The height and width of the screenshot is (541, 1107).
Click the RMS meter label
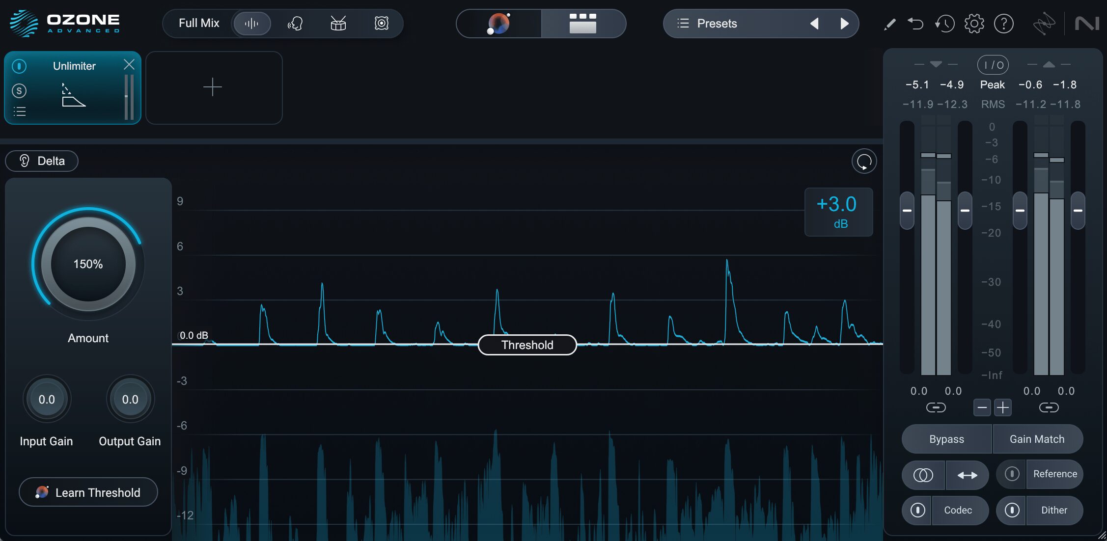(993, 104)
